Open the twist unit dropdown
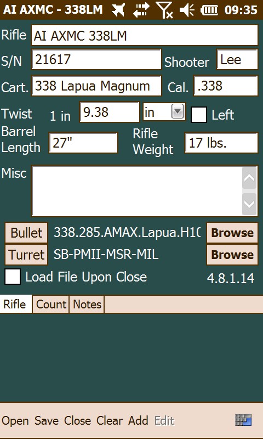This screenshot has height=439, width=263. coord(178,112)
